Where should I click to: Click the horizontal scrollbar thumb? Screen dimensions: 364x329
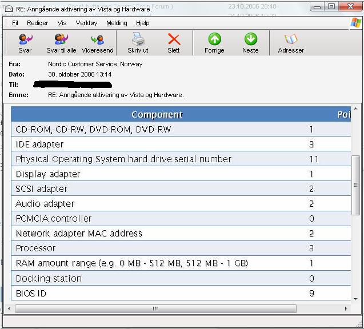click(155, 308)
